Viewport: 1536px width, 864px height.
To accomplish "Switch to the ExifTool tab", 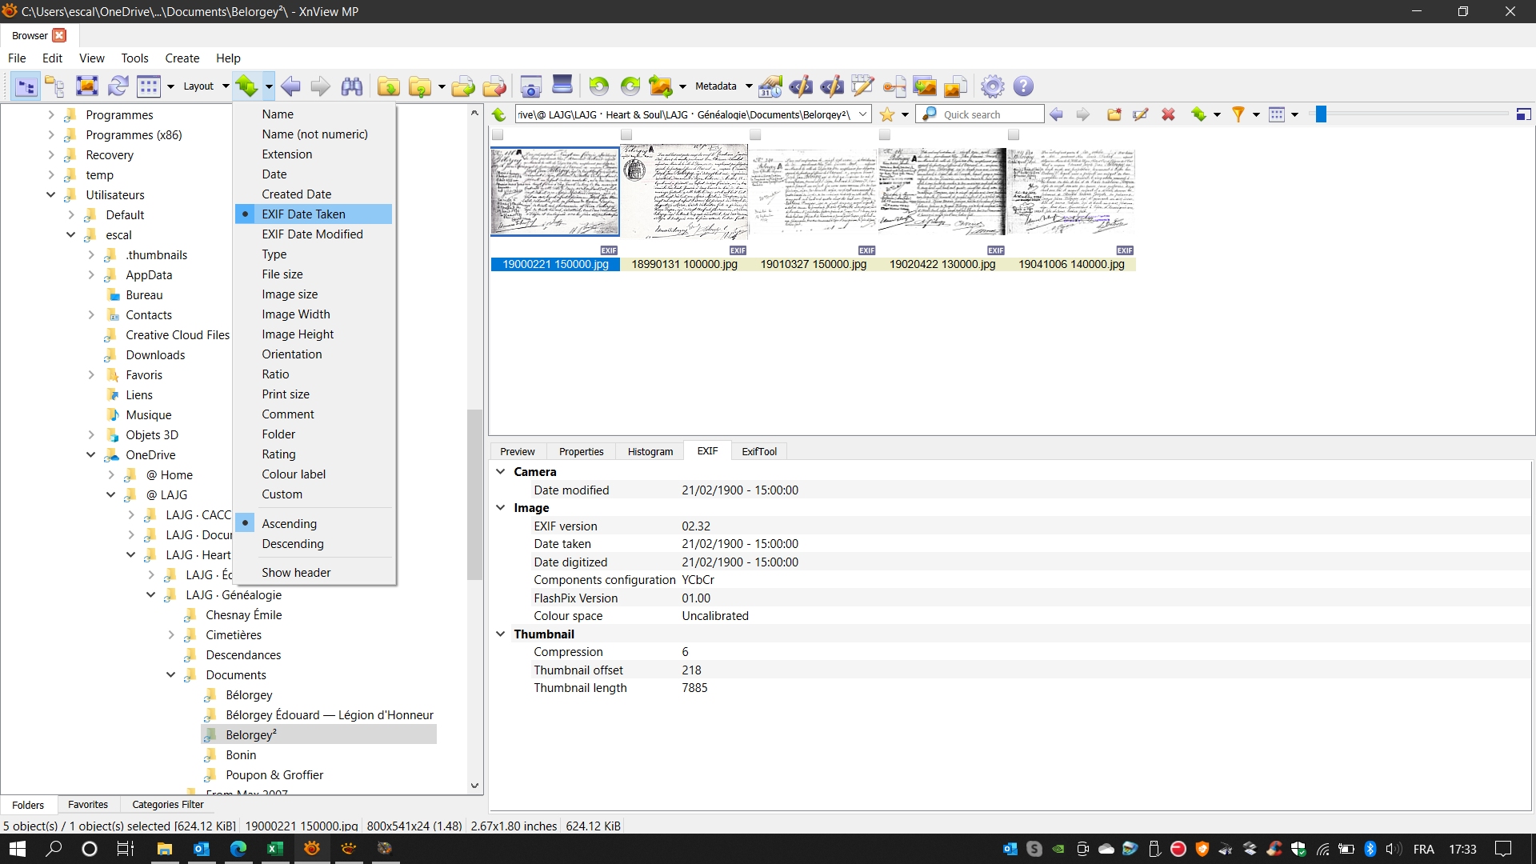I will click(x=758, y=452).
